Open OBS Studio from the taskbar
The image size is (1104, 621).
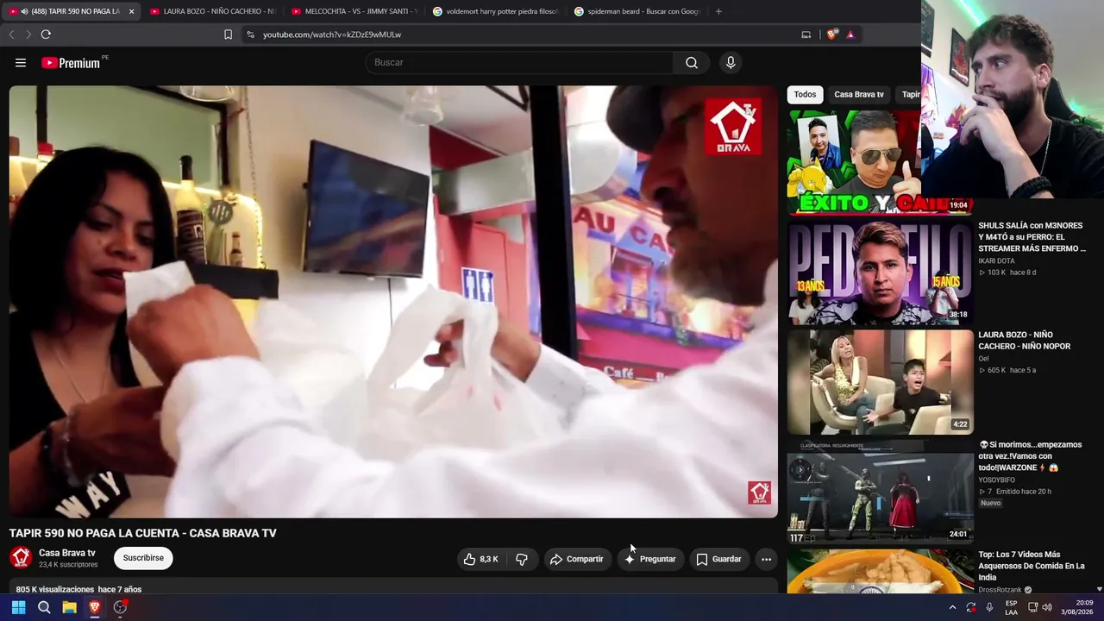pos(120,607)
